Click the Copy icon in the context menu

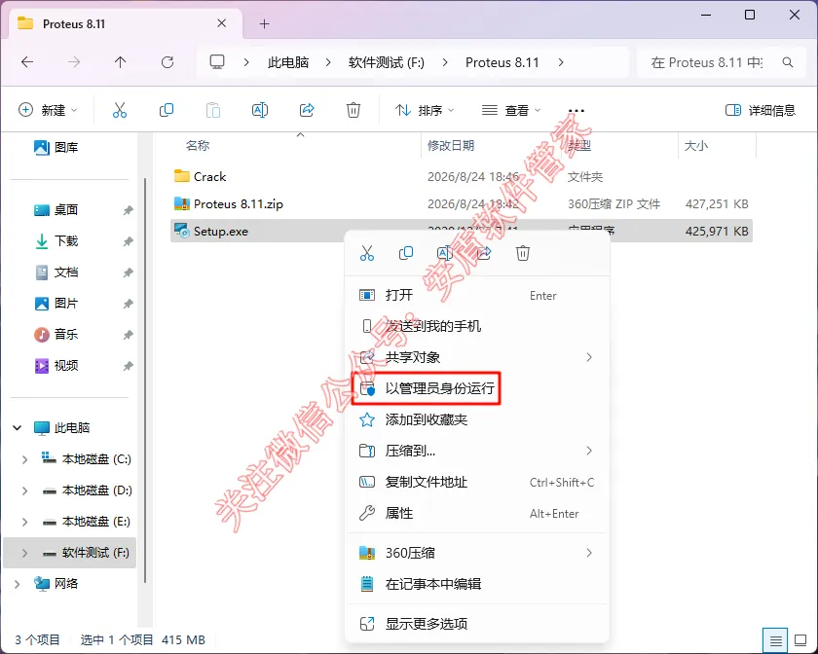pos(406,253)
